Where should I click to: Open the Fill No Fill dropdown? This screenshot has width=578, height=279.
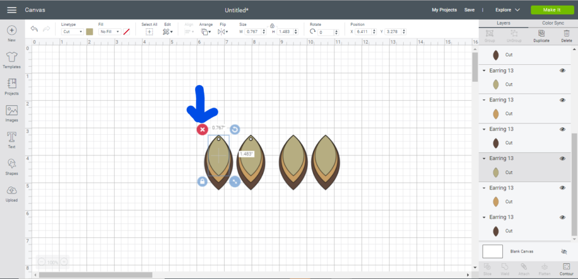point(110,32)
